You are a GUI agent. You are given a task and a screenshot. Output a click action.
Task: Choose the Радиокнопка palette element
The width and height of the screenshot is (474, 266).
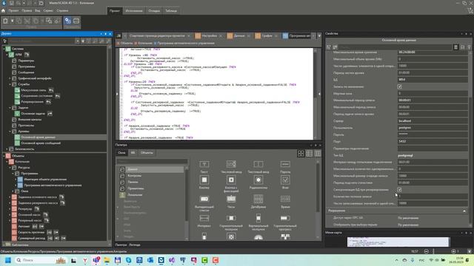tap(258, 183)
